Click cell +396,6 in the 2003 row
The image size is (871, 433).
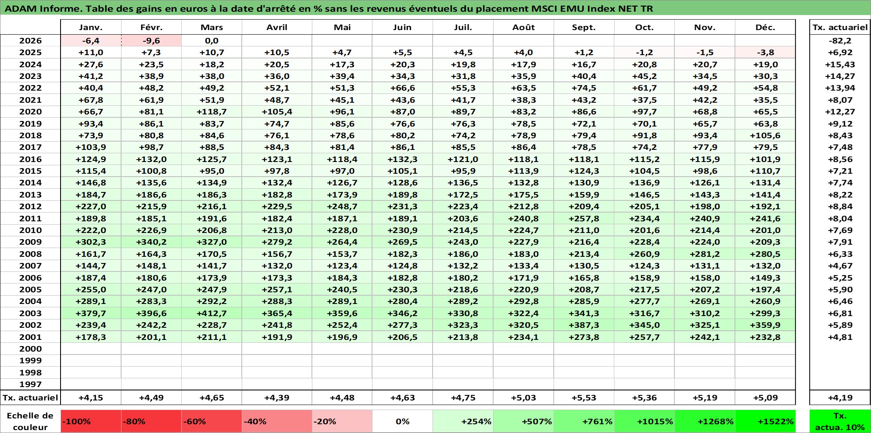click(x=151, y=313)
